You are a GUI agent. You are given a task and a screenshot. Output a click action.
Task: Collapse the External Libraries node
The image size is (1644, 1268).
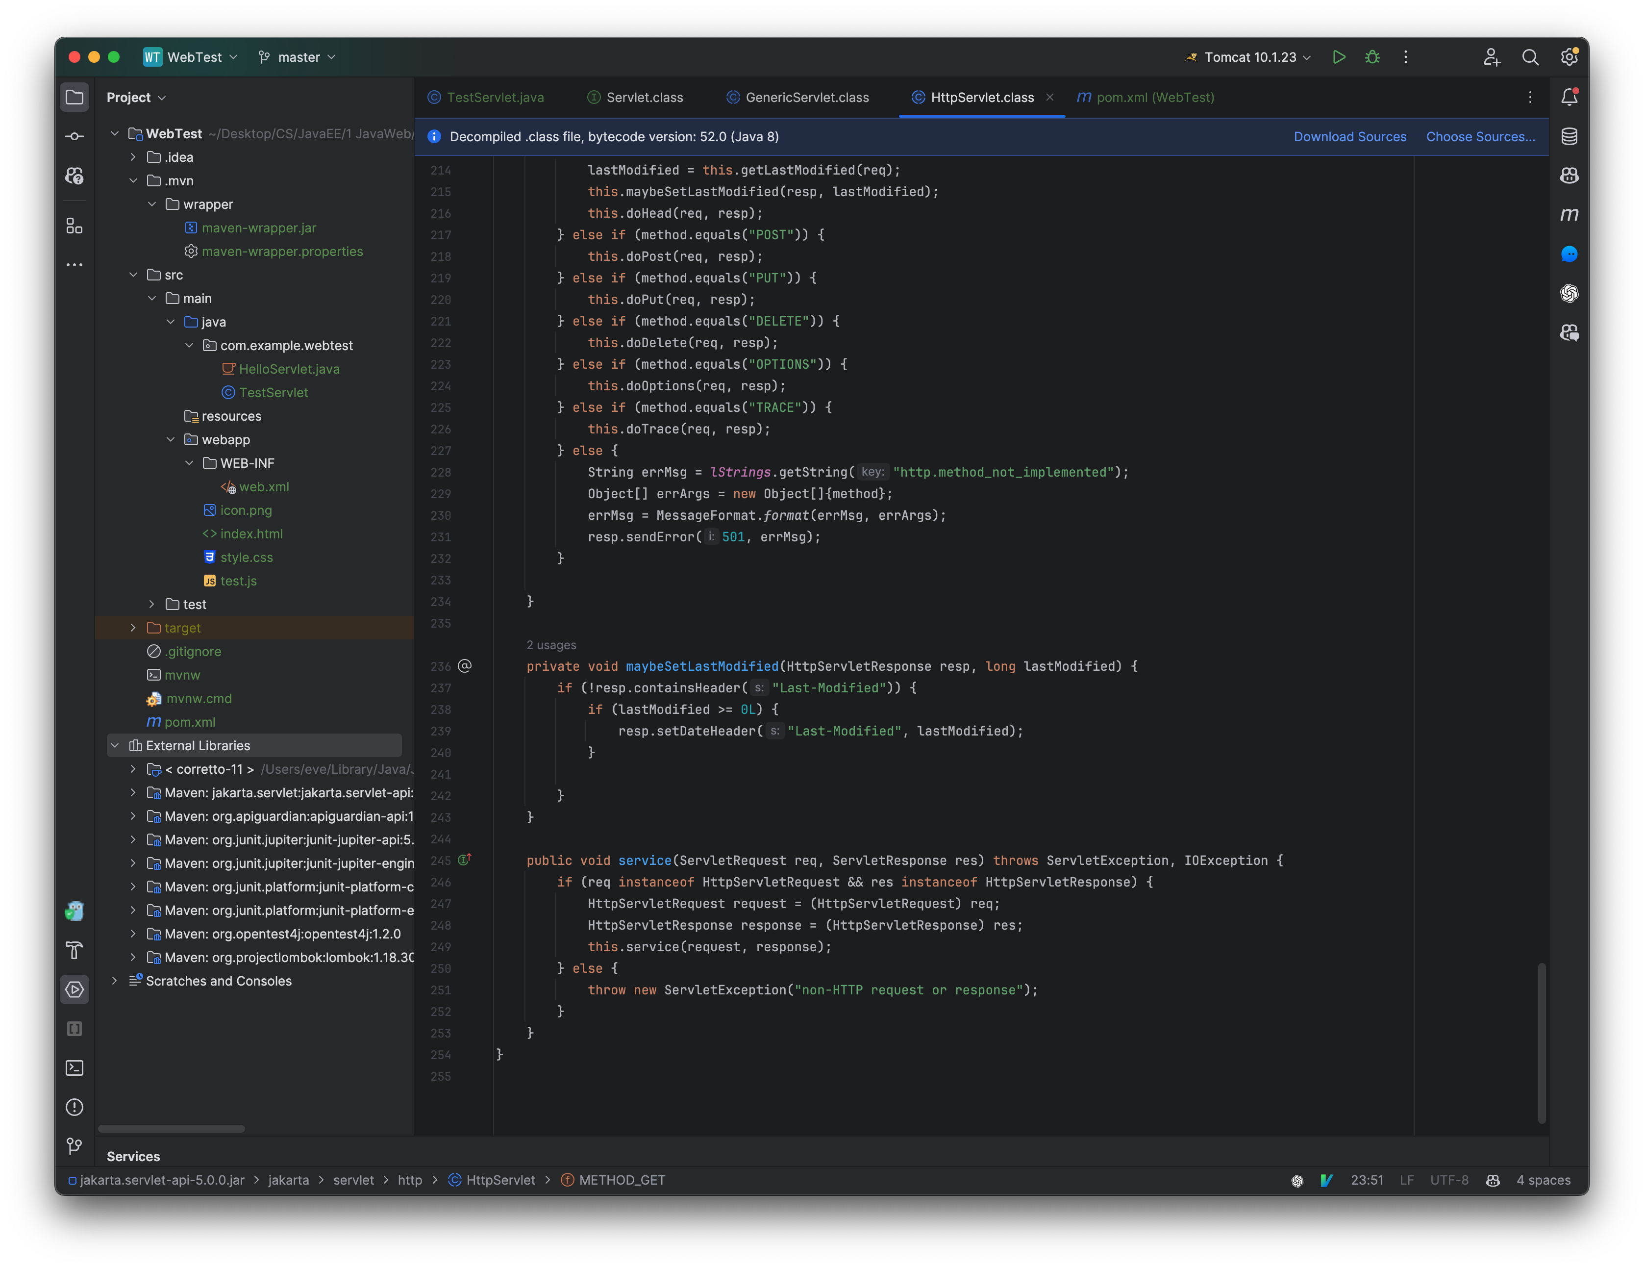115,745
